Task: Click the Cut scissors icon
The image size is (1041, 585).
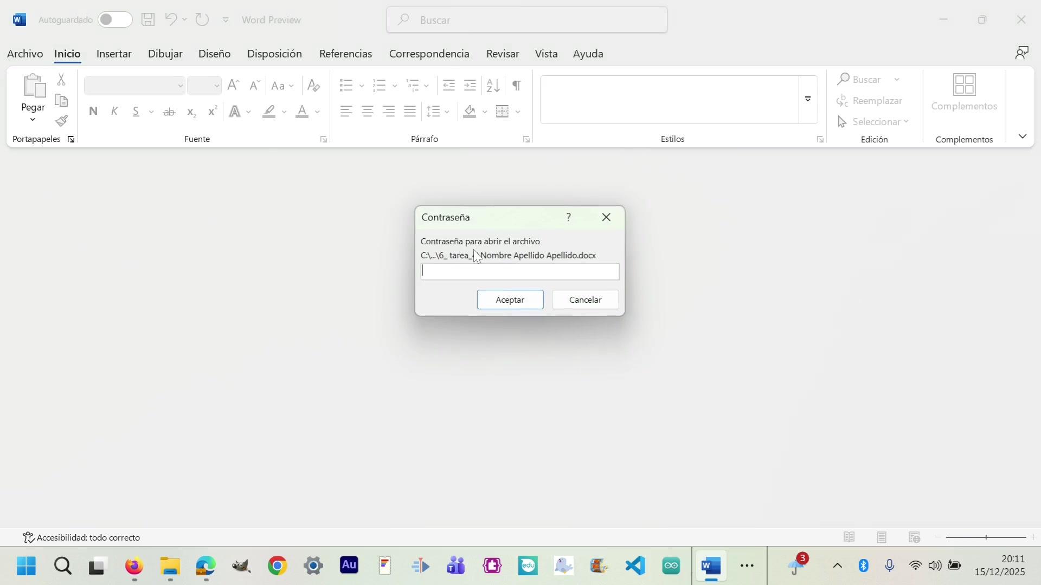Action: pyautogui.click(x=61, y=80)
